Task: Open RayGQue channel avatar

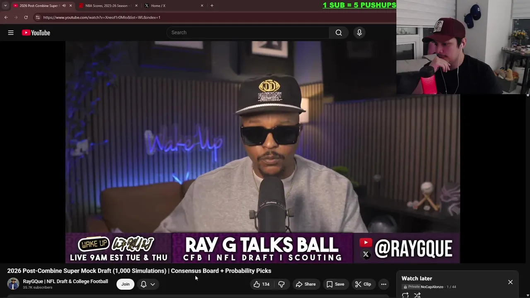Action: pyautogui.click(x=13, y=284)
